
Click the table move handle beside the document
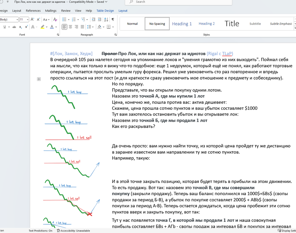pyautogui.click(x=39, y=79)
